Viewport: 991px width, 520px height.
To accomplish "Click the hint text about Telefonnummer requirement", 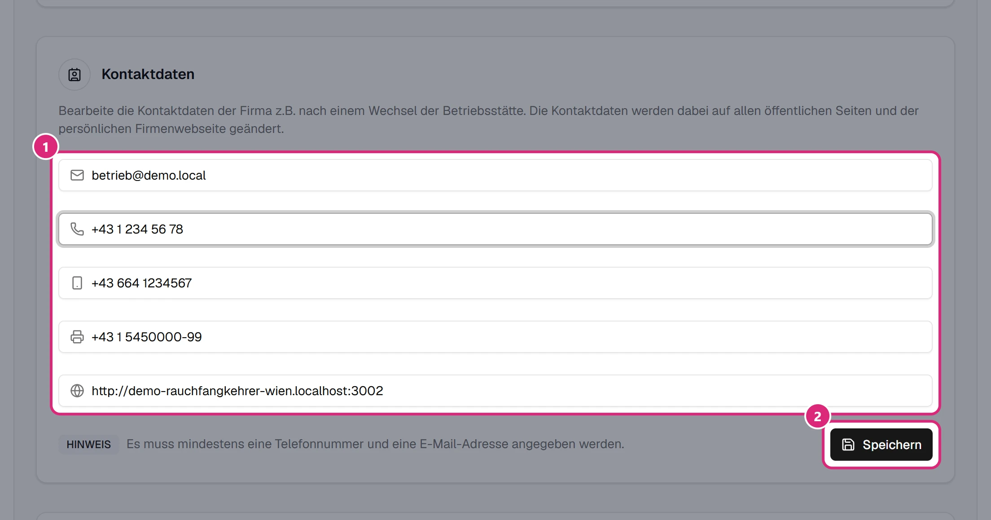I will click(375, 444).
